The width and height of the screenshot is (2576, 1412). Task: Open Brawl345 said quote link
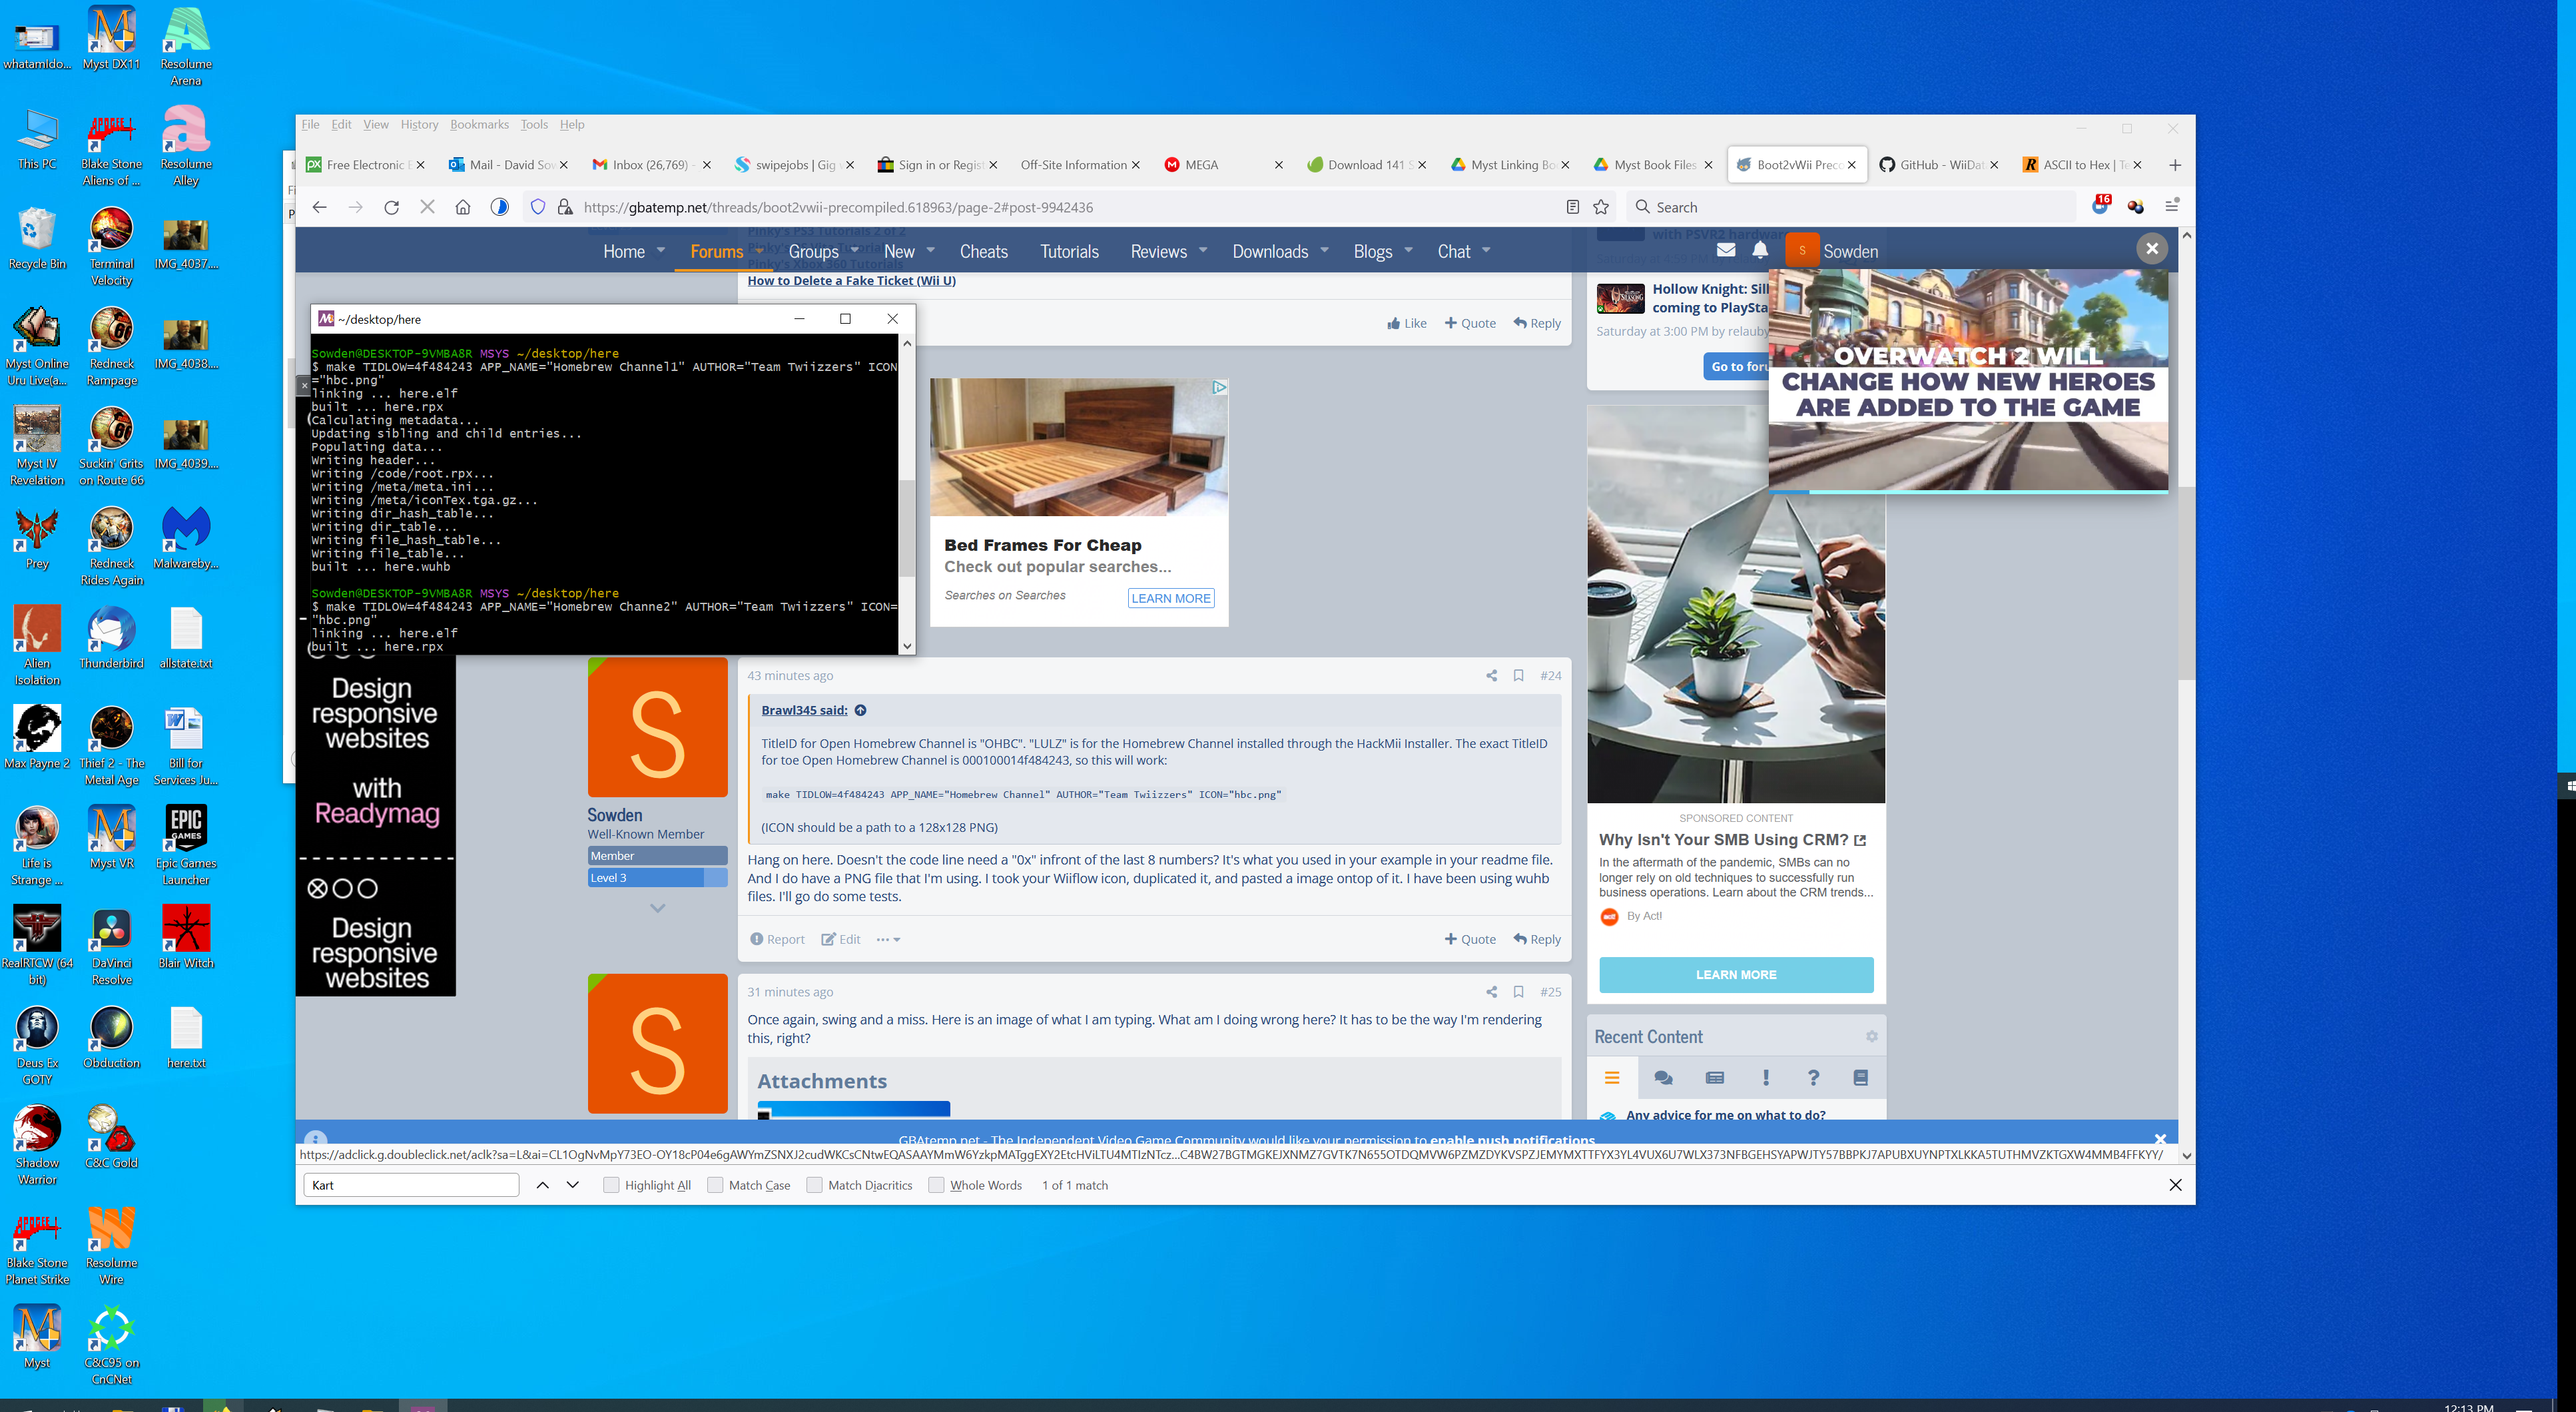click(804, 711)
